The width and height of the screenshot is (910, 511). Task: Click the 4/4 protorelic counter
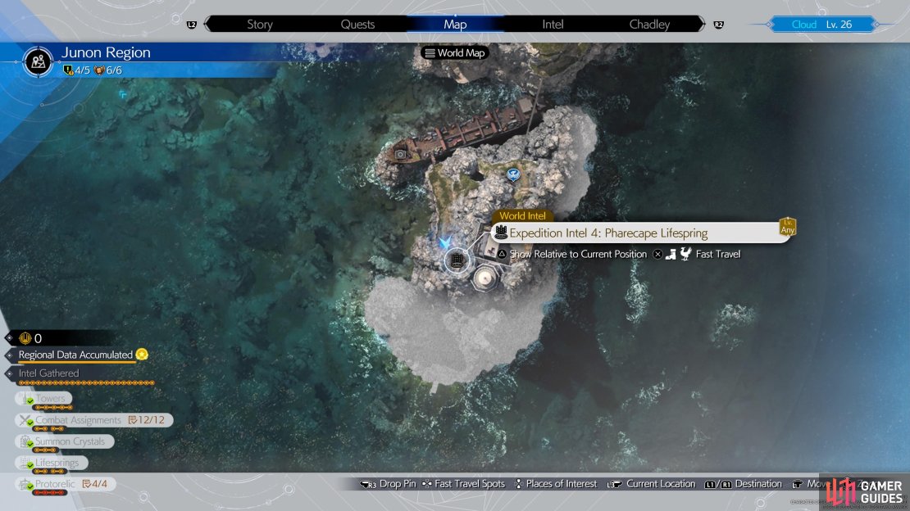(95, 484)
